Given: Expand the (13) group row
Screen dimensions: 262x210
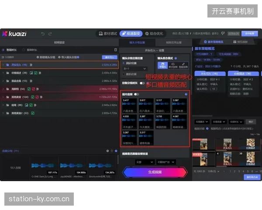Looking at the screenshot, I should [x=3, y=81].
